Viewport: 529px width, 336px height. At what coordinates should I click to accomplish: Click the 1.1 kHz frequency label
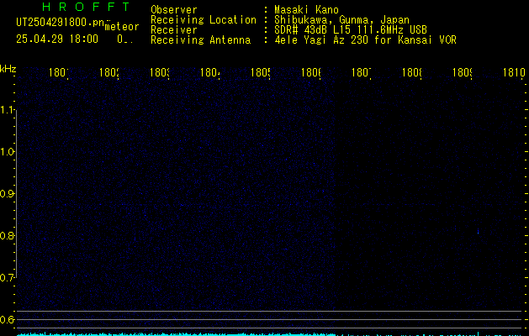[x=8, y=110]
